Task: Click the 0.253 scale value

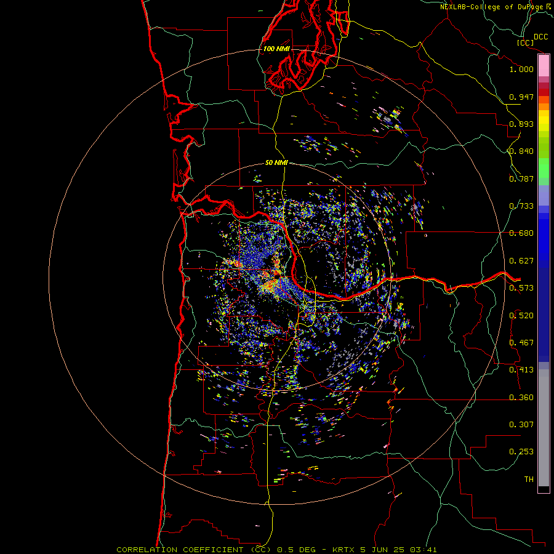Action: 521,452
